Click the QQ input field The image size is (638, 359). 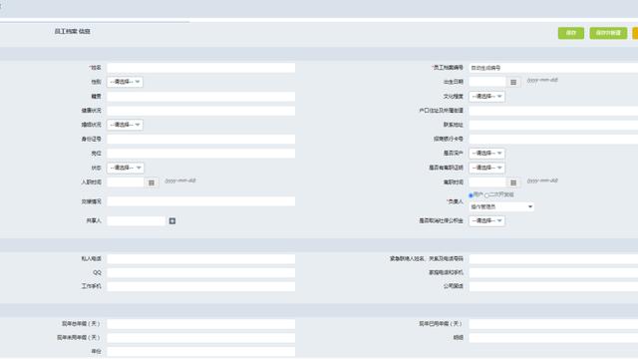[x=201, y=272]
